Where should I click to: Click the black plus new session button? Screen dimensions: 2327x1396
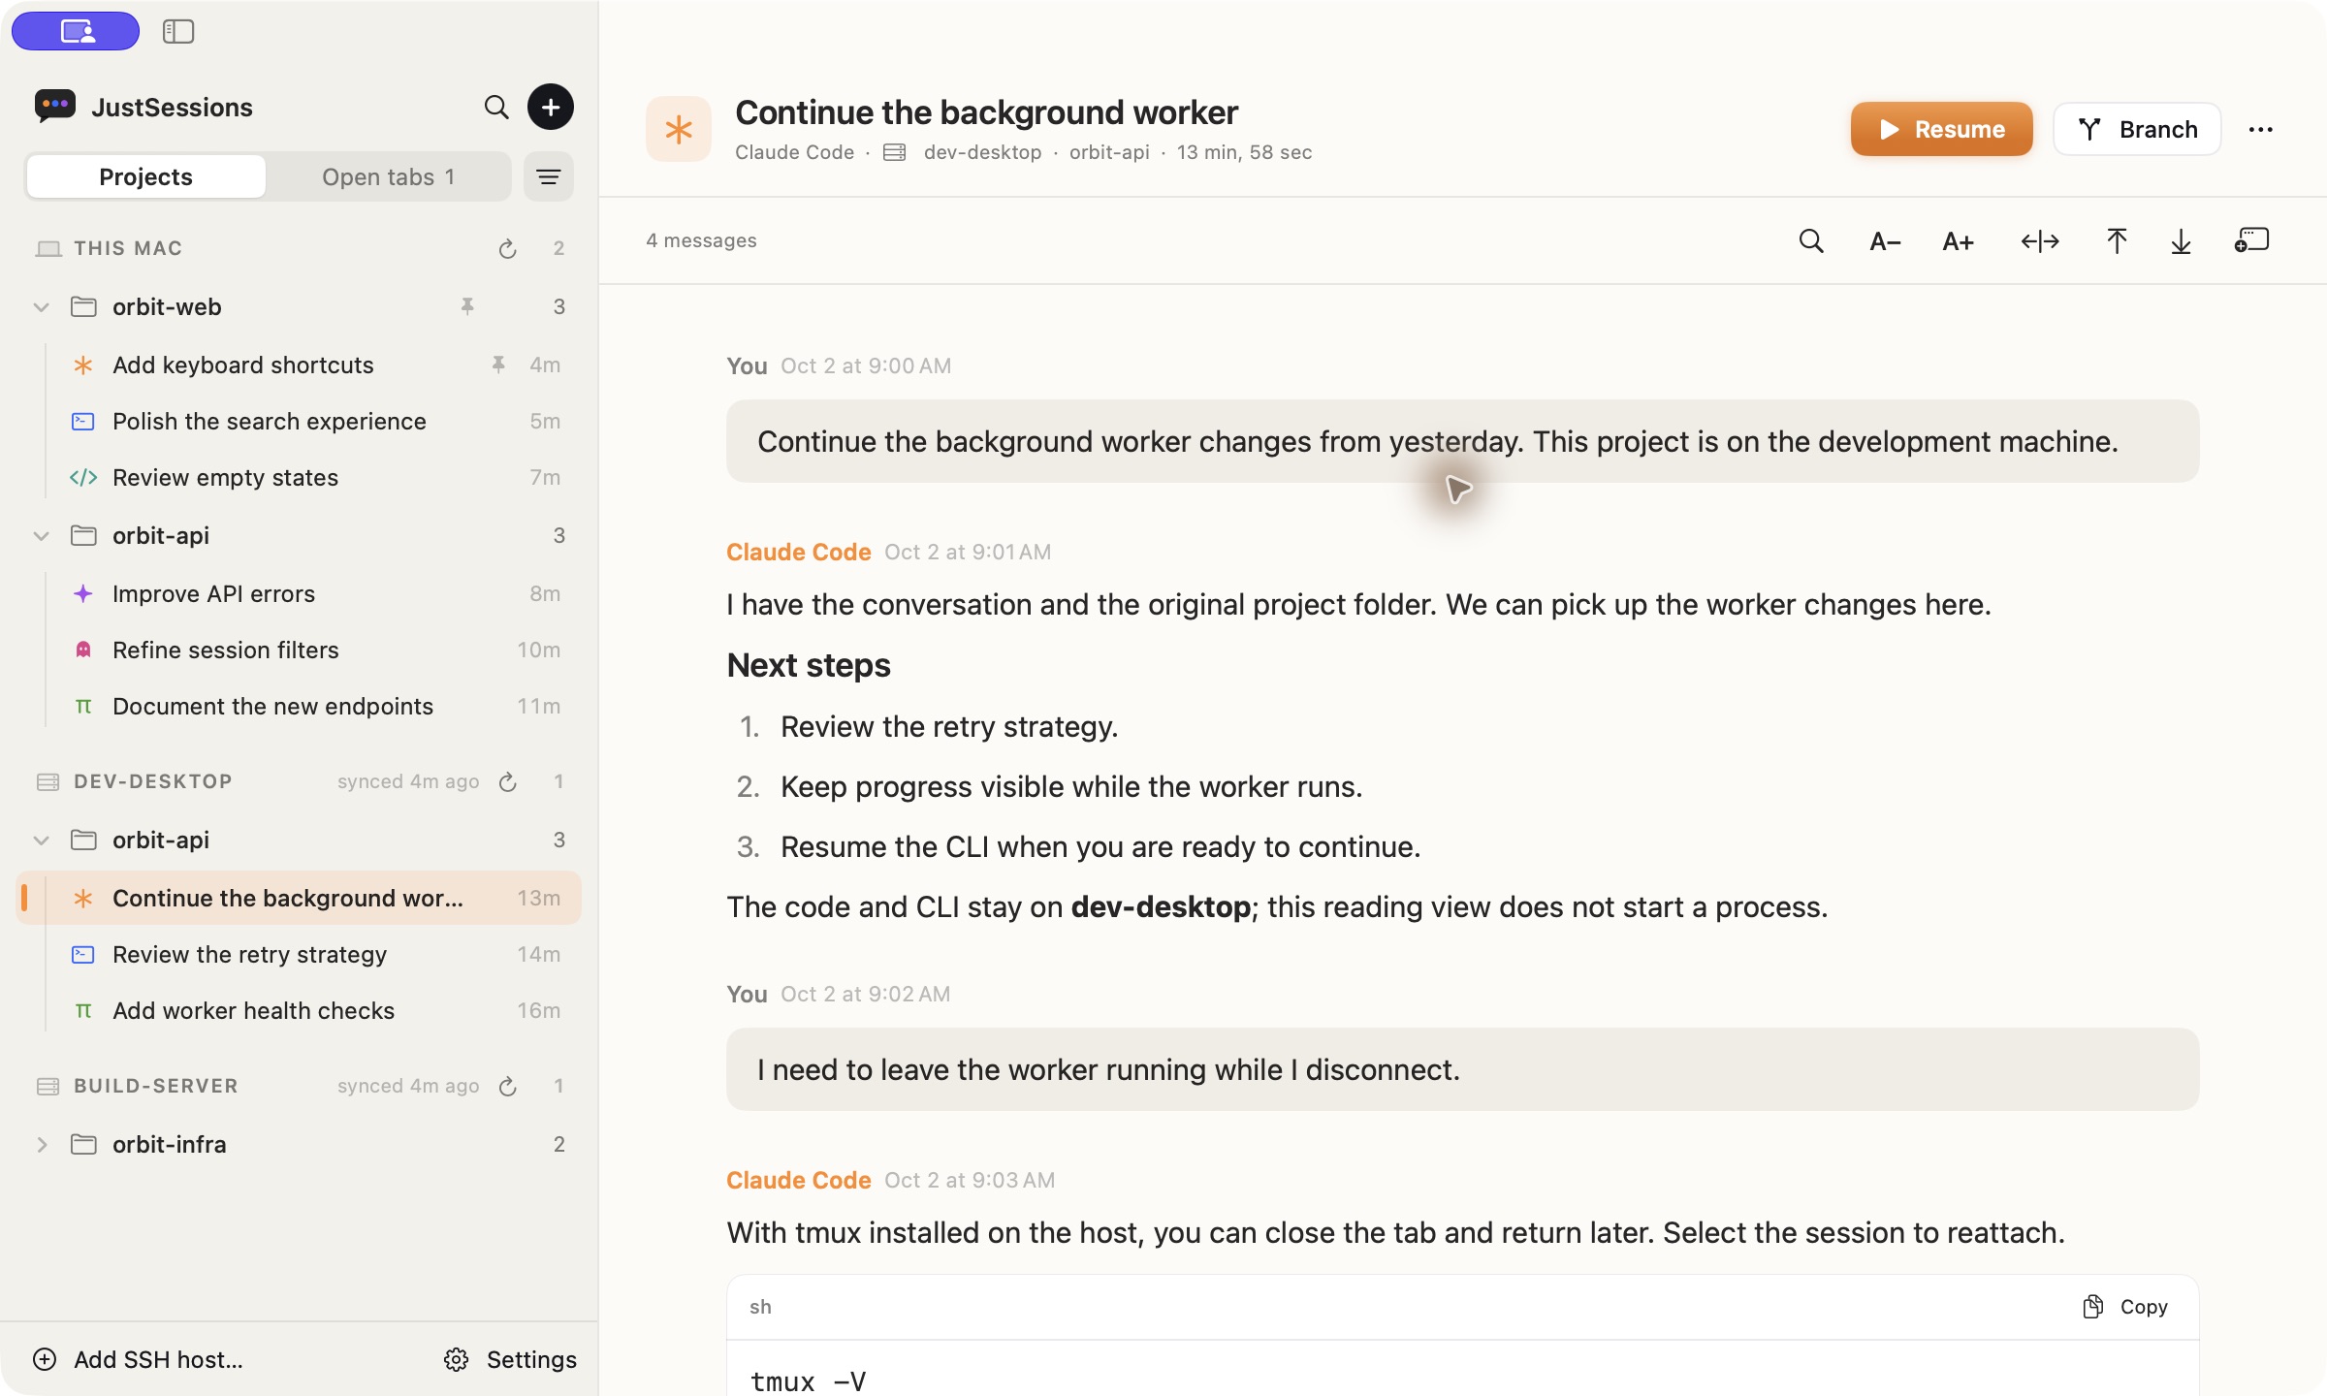pyautogui.click(x=551, y=107)
